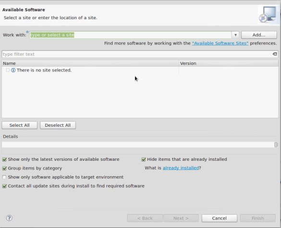Toggle Group items by category checkbox
This screenshot has width=281, height=228.
coord(4,168)
